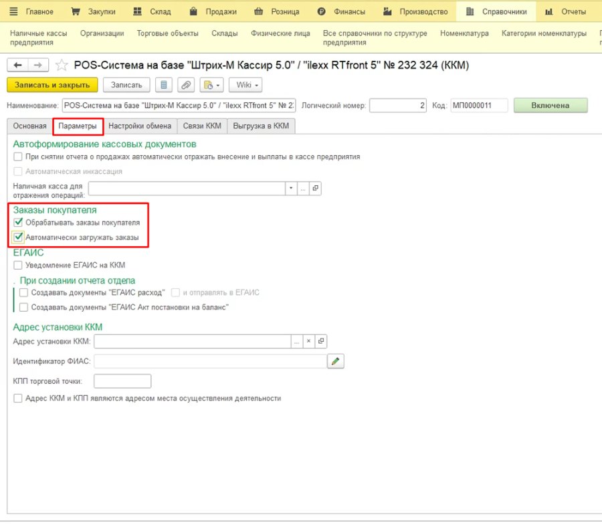Screen dimensions: 602x527
Task: Check address KKM and KPP activity place checkbox
Action: point(17,398)
